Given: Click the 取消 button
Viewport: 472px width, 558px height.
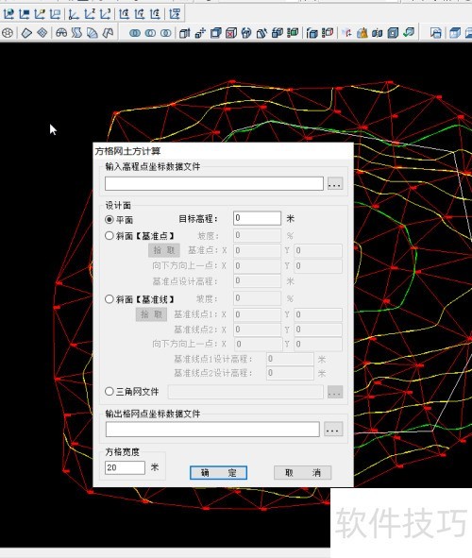Looking at the screenshot, I should [303, 473].
